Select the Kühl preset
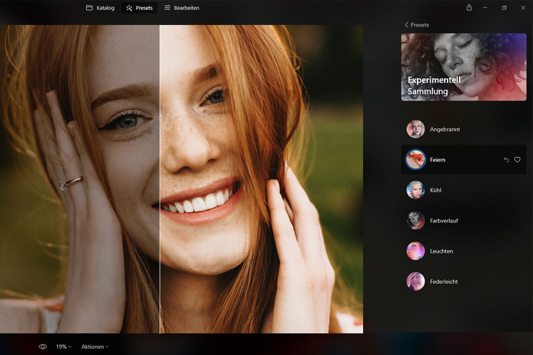This screenshot has width=533, height=355. [x=435, y=190]
